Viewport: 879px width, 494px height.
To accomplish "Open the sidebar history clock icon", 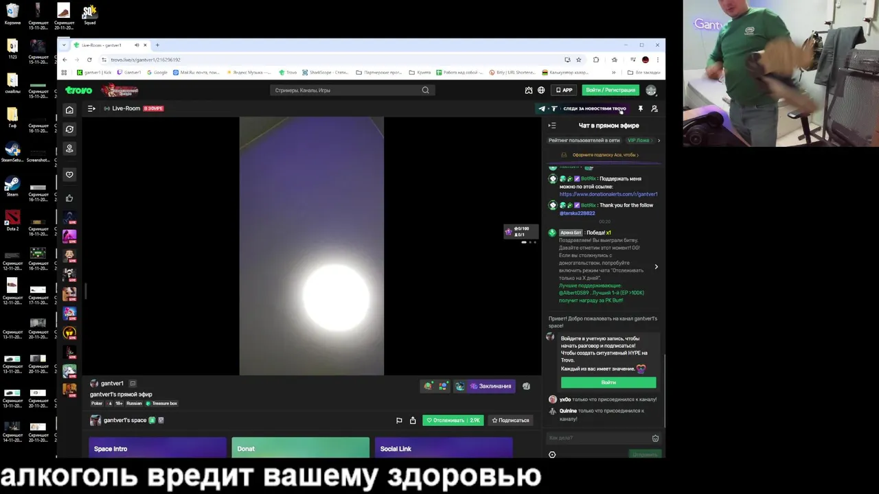I will pyautogui.click(x=69, y=129).
